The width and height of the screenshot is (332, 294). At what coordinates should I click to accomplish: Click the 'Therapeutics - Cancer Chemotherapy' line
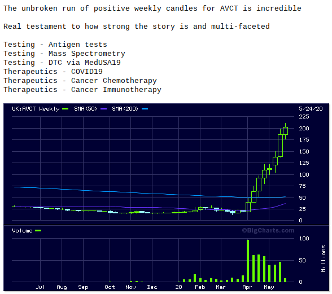(80, 81)
